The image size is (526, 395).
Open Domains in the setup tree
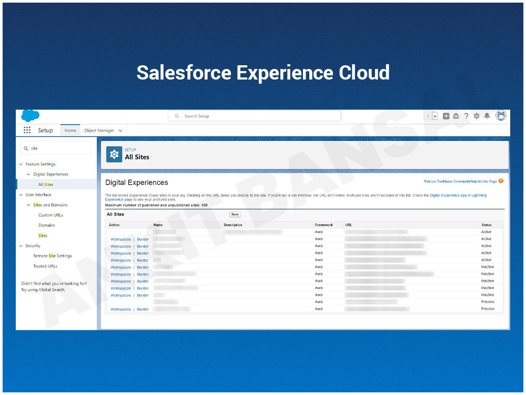pos(46,225)
